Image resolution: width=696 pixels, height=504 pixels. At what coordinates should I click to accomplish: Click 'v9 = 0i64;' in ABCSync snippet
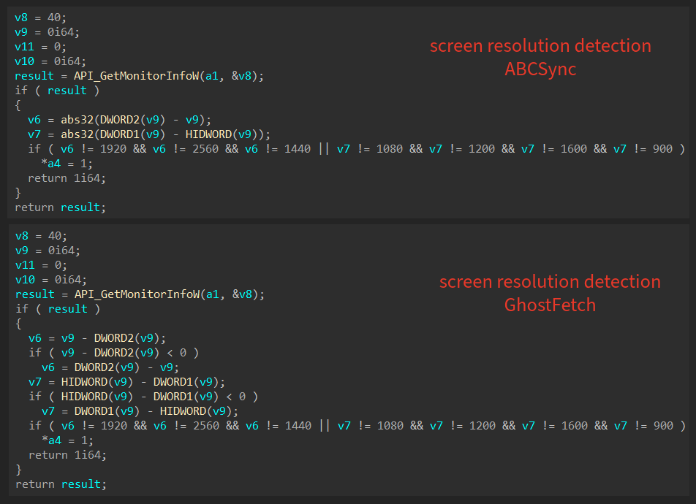[x=47, y=32]
